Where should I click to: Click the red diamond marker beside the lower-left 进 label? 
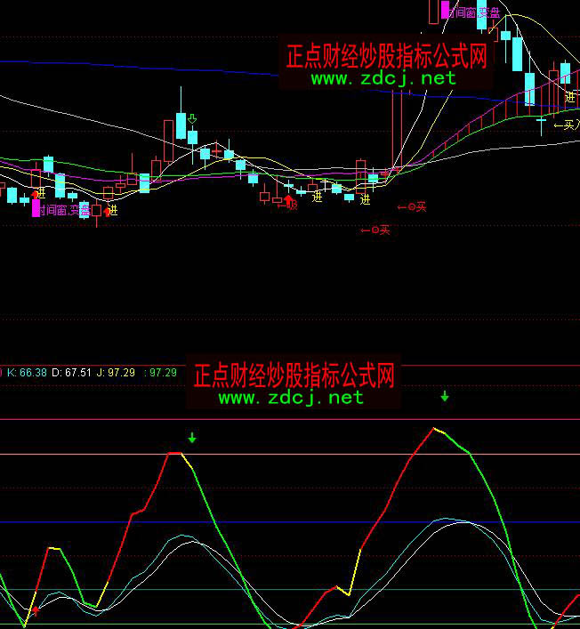click(109, 212)
